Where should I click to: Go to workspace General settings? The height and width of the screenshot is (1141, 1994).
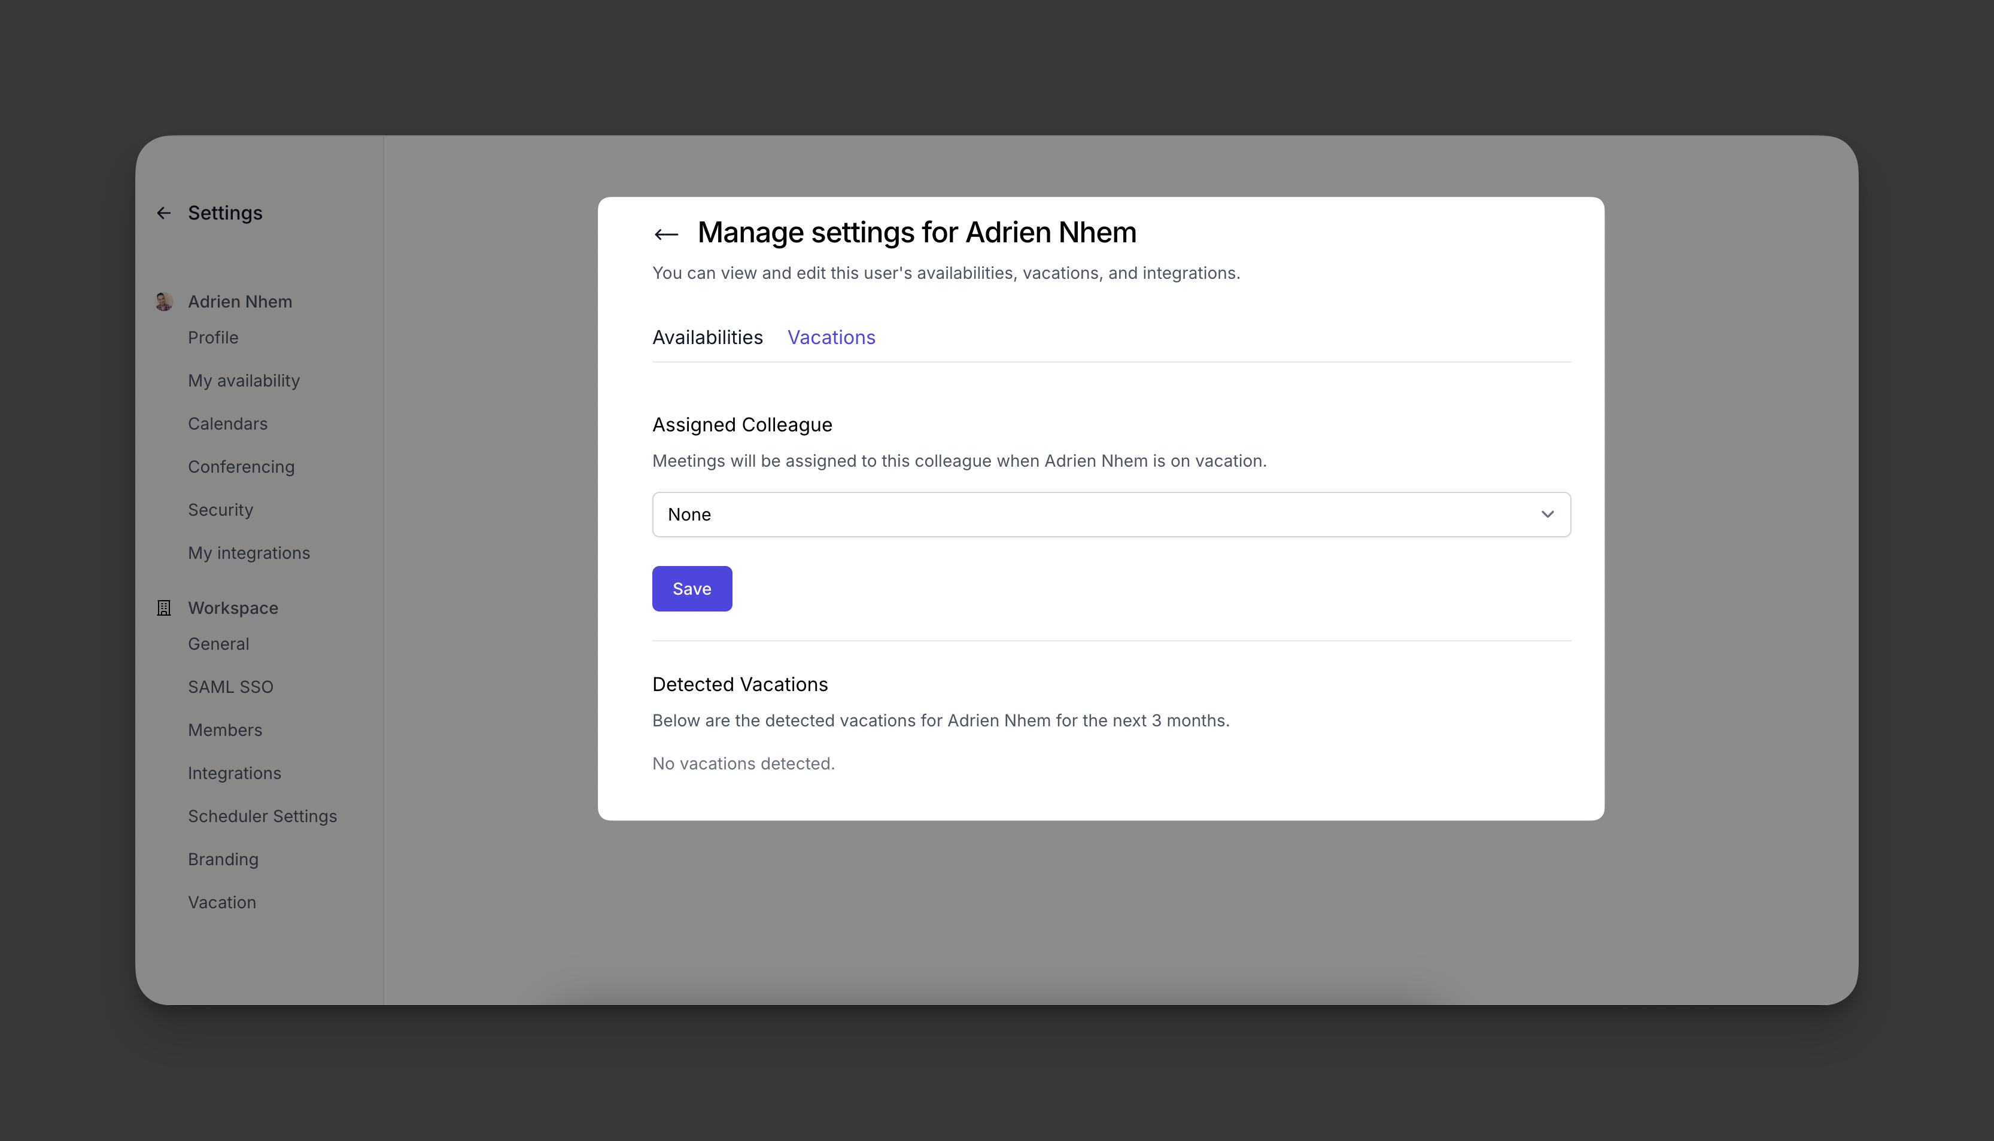[218, 644]
